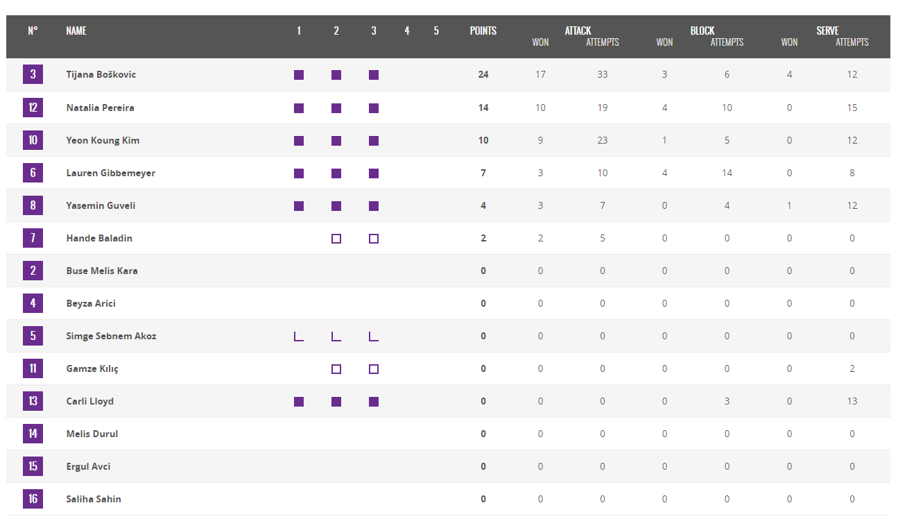Click Tijana Boškovic's number 3 jersey badge
Viewport: 898px width, 519px height.
(x=33, y=74)
